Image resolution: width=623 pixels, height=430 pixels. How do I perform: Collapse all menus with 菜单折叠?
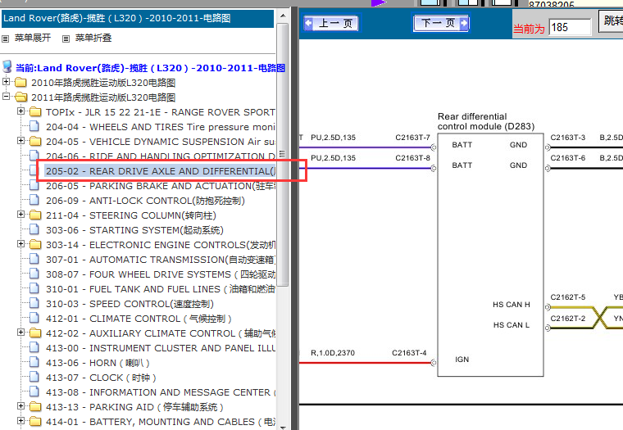click(93, 38)
